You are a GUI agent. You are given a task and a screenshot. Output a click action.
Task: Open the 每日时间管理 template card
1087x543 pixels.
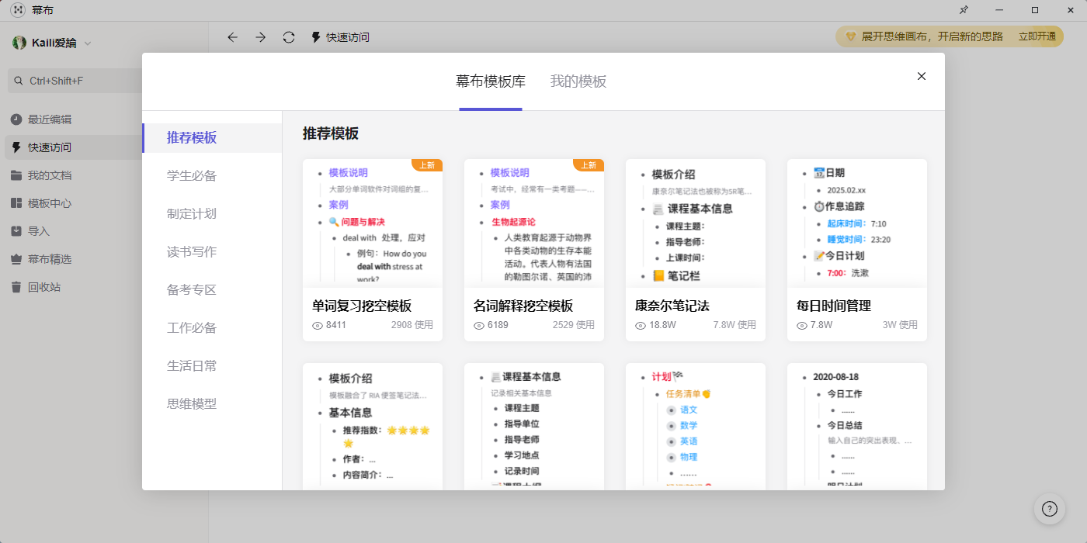point(856,248)
